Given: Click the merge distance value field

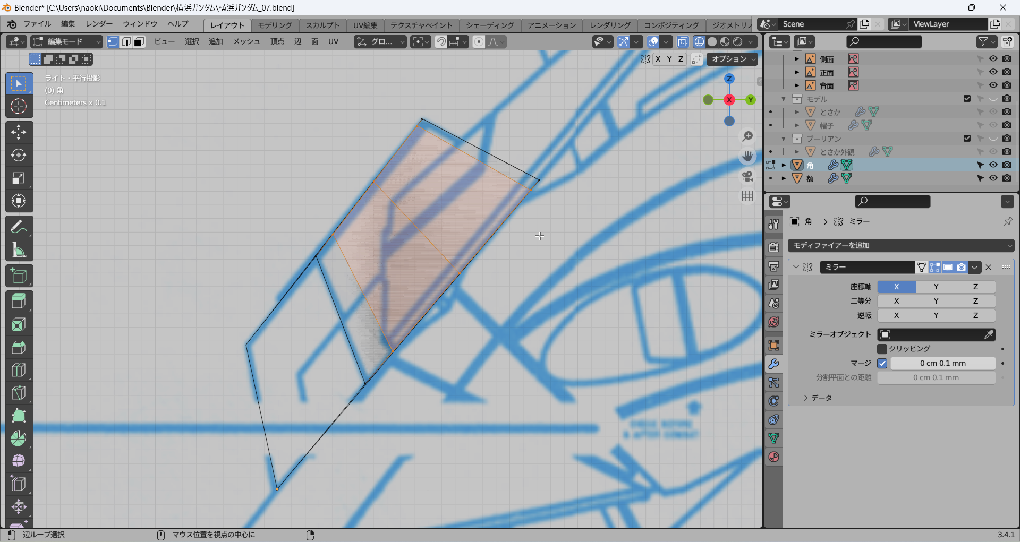Looking at the screenshot, I should pyautogui.click(x=942, y=363).
